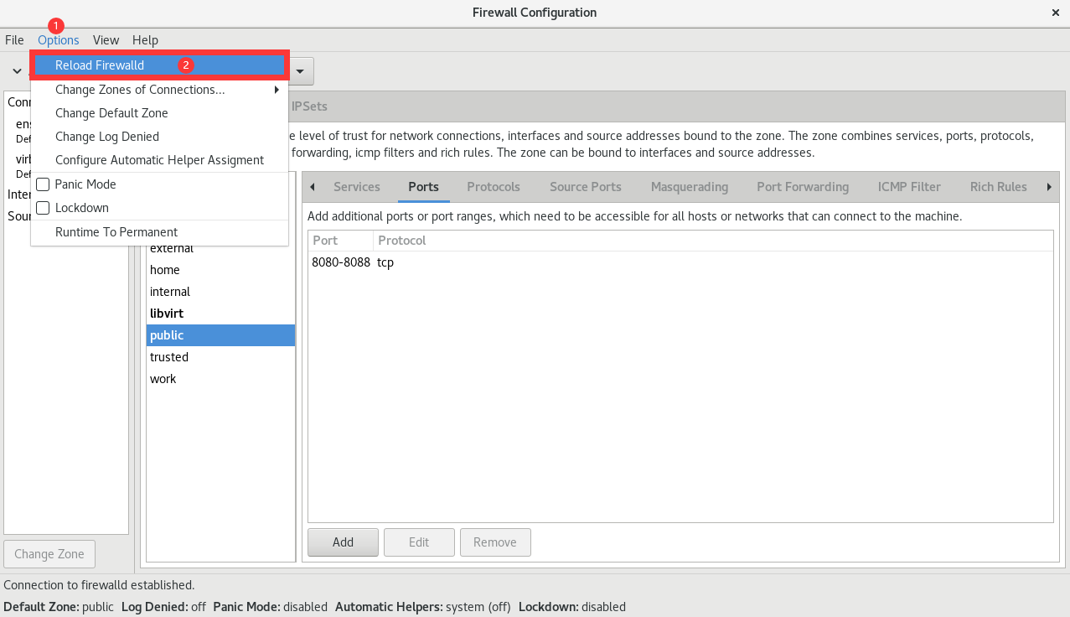This screenshot has height=617, width=1070.
Task: Close the Firewall Configuration window
Action: [x=1055, y=13]
